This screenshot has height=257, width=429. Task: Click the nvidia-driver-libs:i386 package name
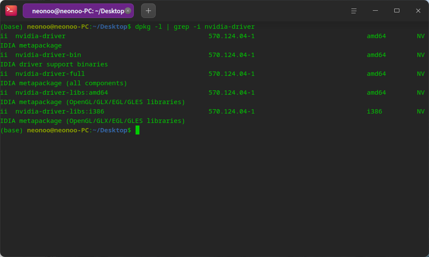(60, 111)
